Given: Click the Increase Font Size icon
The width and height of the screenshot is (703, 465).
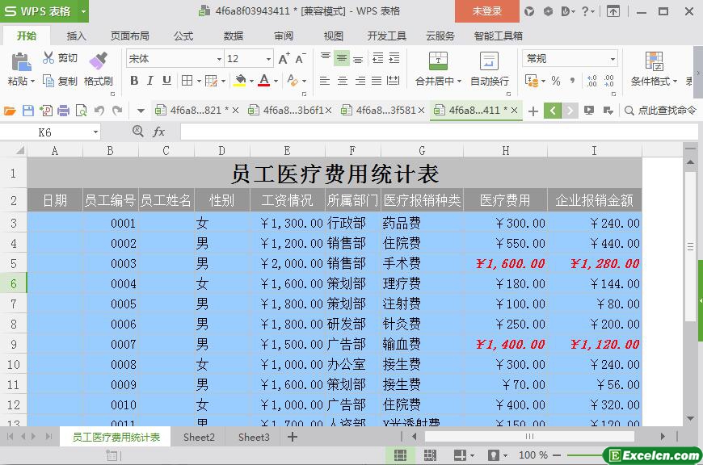Looking at the screenshot, I should tap(284, 59).
